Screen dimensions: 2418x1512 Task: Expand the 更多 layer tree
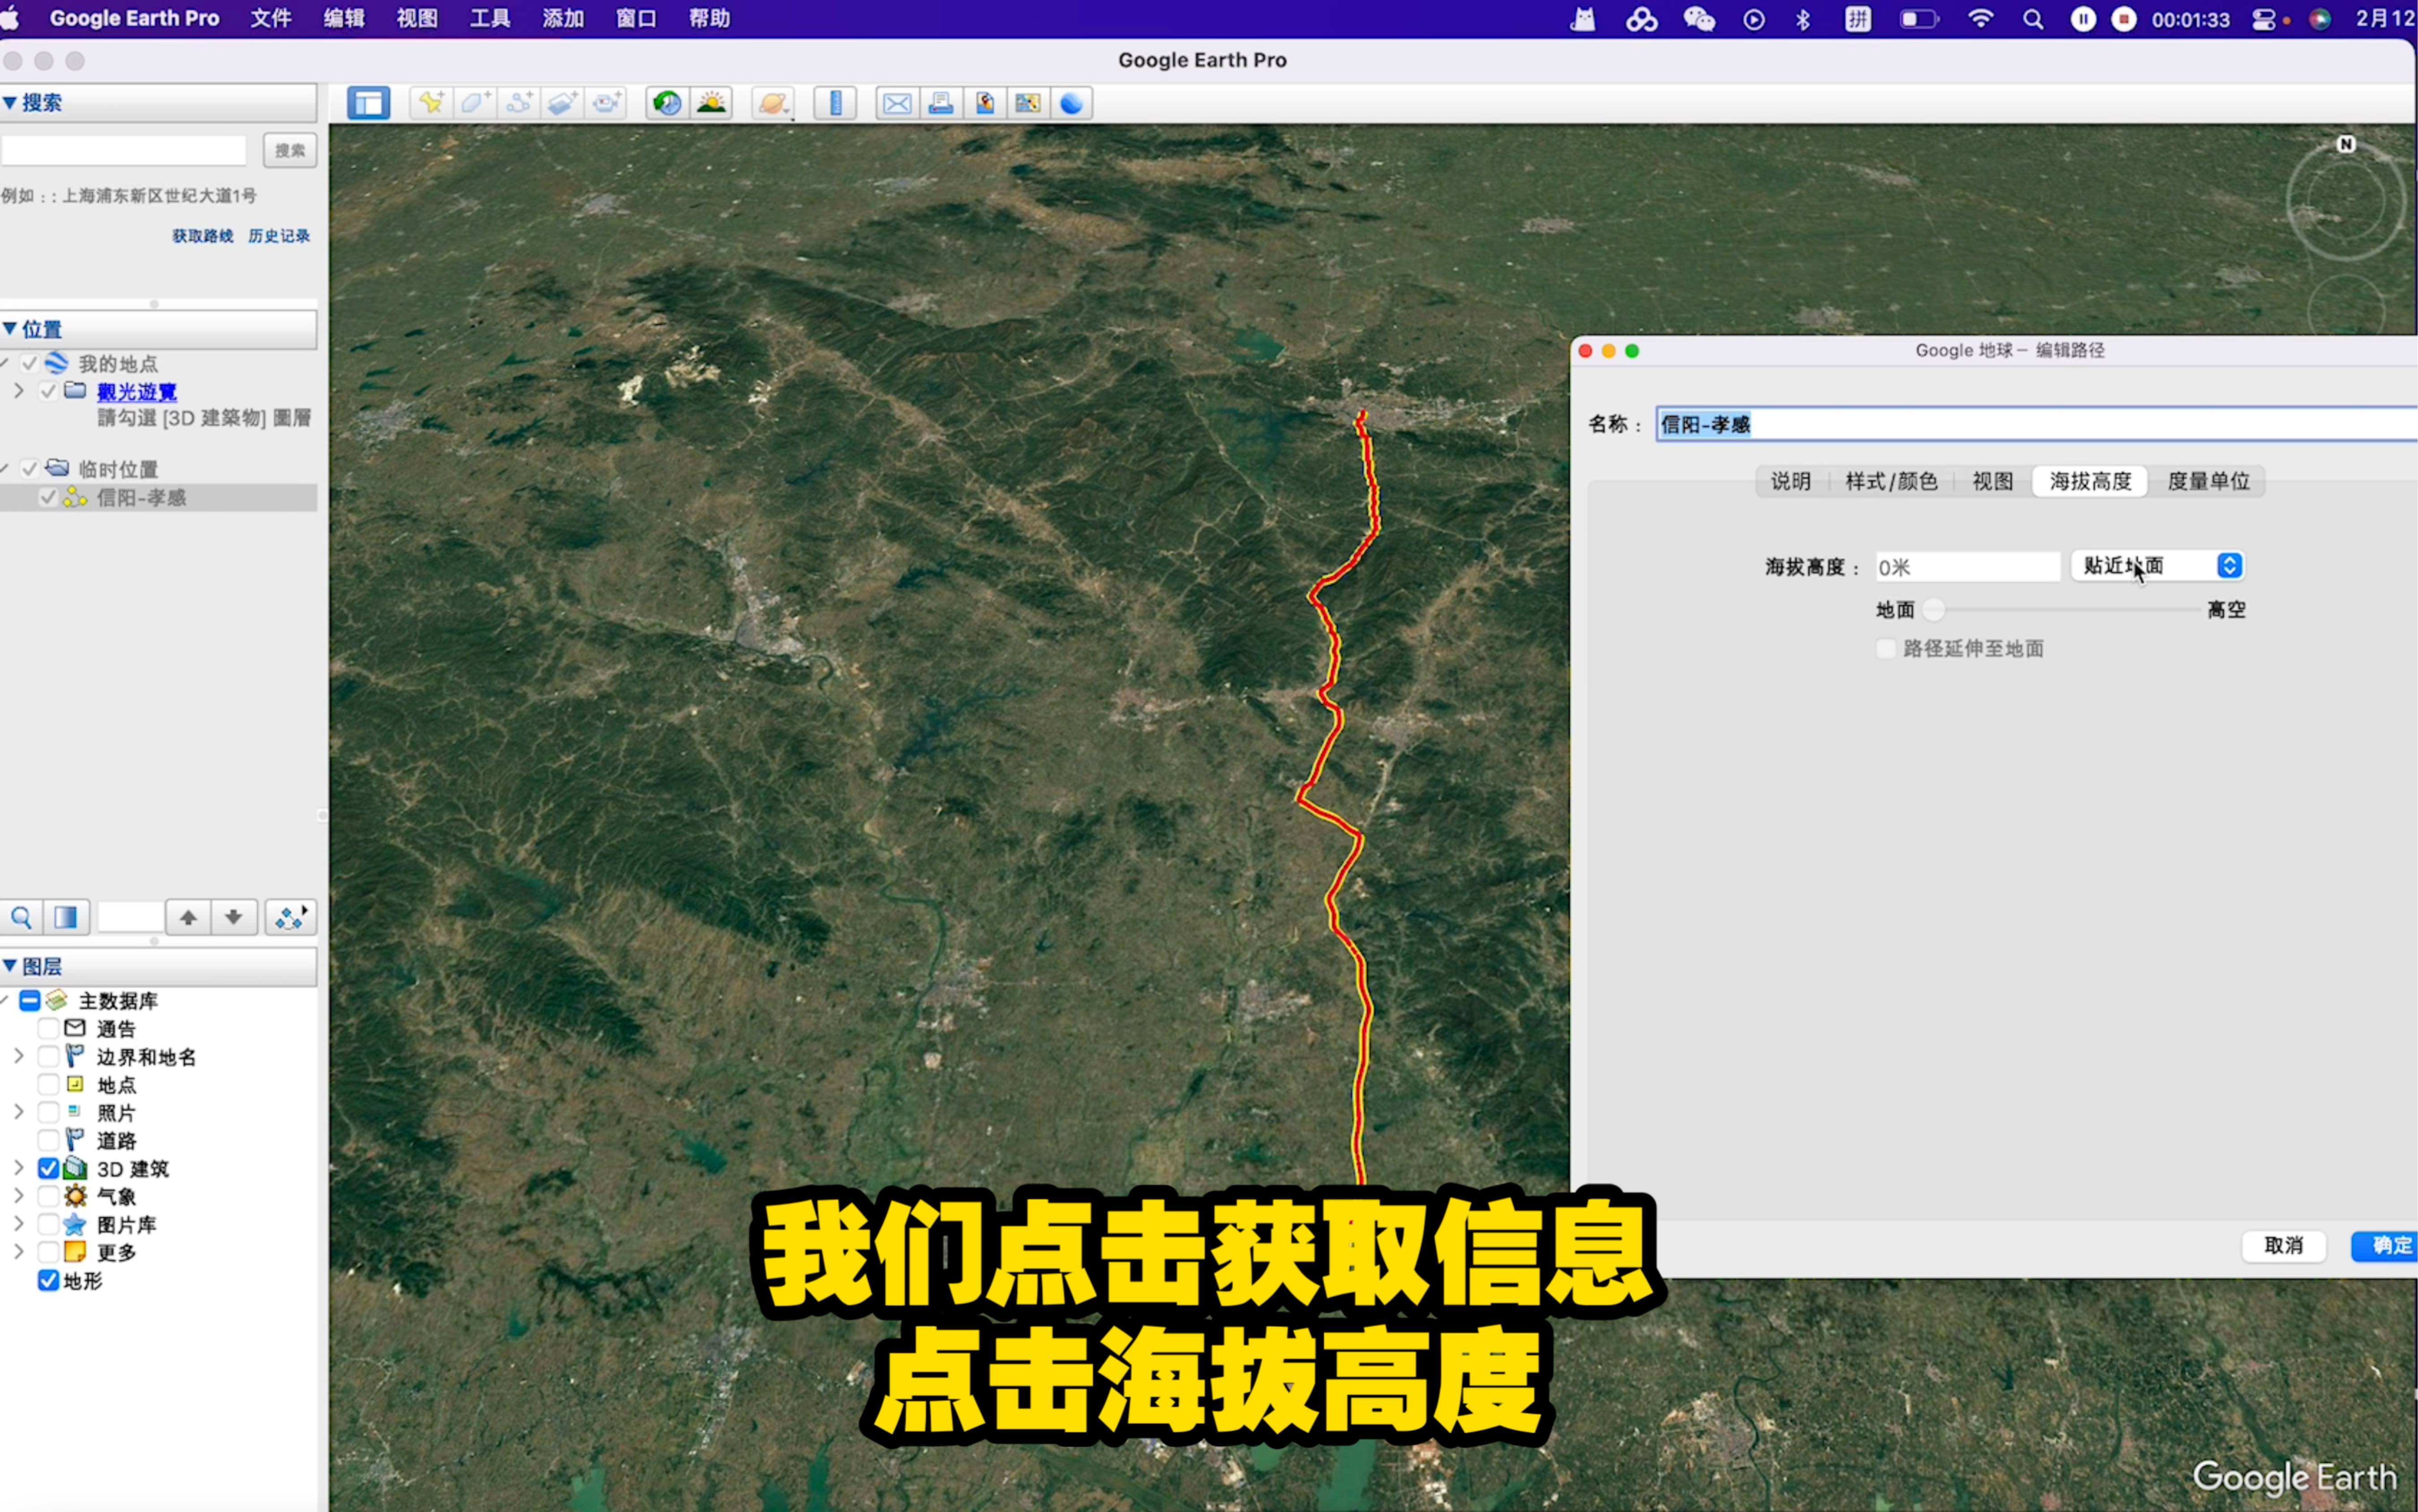(18, 1251)
